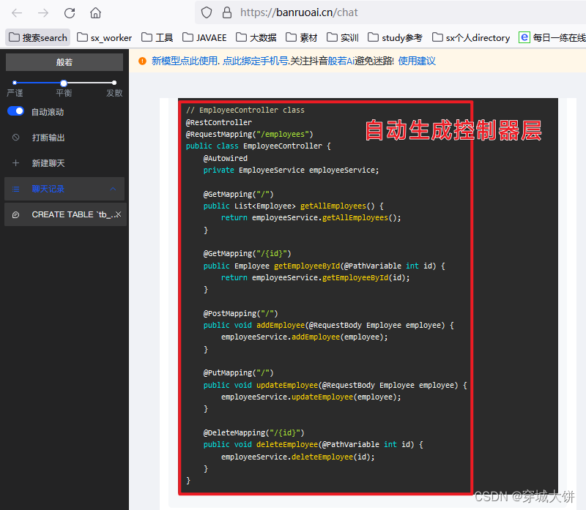Viewport: 586px width, 510px height.
Task: Click the getEmployeeById method signature
Action: coord(324,266)
